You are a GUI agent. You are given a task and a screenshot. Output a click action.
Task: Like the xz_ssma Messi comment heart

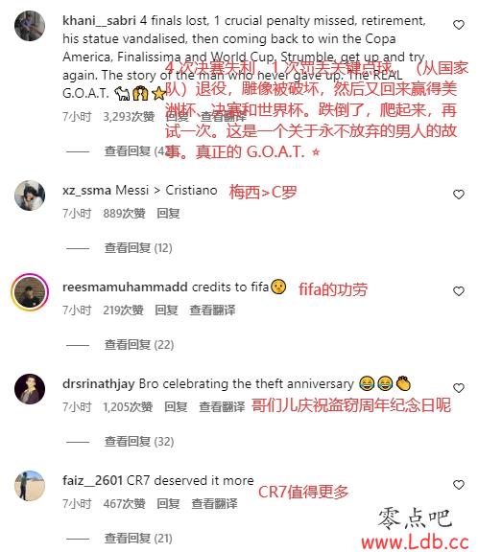458,195
